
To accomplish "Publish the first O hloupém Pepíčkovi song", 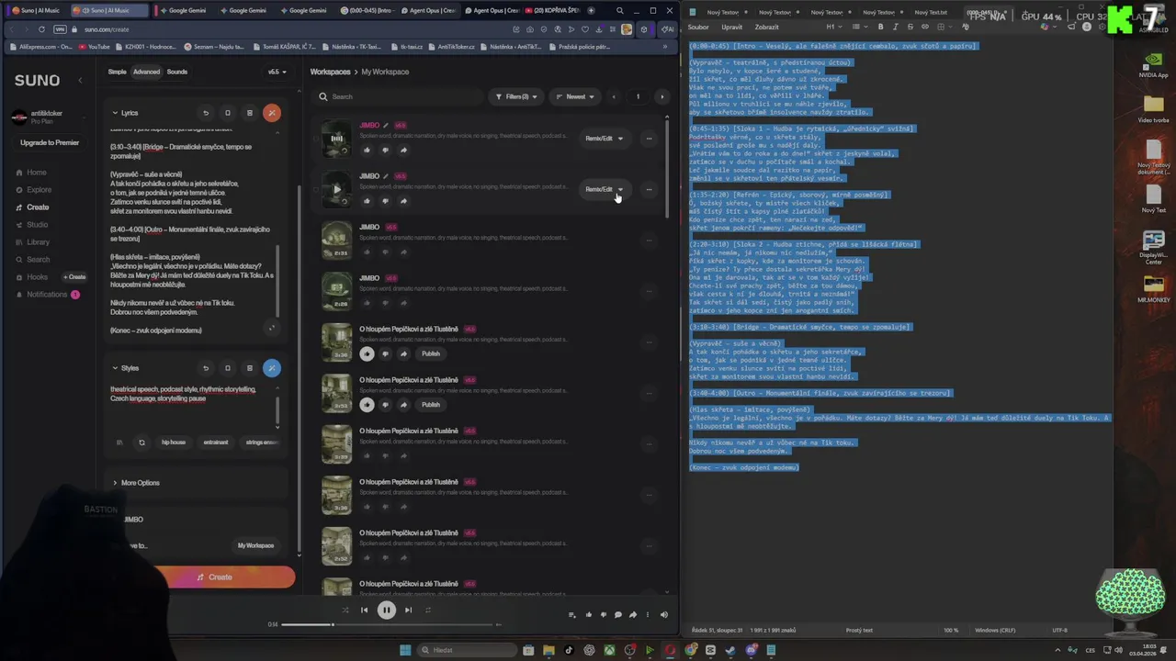I will click(431, 353).
